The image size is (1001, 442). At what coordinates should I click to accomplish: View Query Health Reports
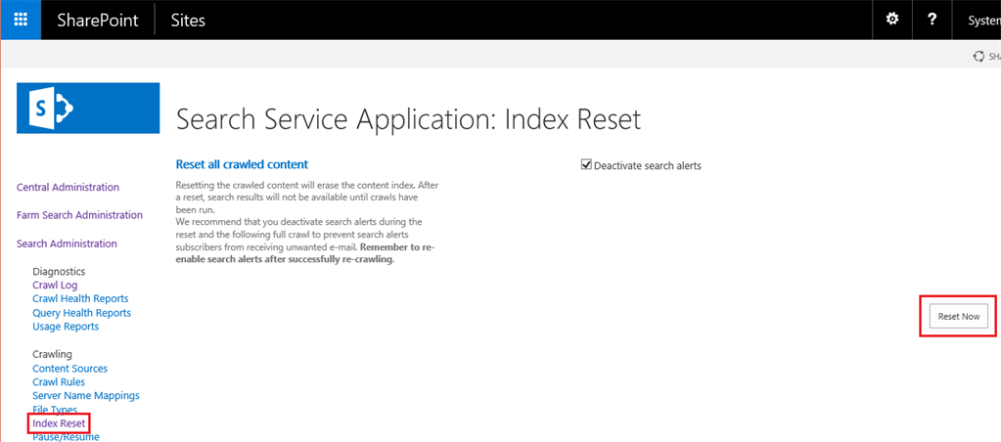pyautogui.click(x=82, y=313)
